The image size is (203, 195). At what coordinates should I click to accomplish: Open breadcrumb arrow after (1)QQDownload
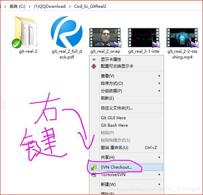[70, 6]
